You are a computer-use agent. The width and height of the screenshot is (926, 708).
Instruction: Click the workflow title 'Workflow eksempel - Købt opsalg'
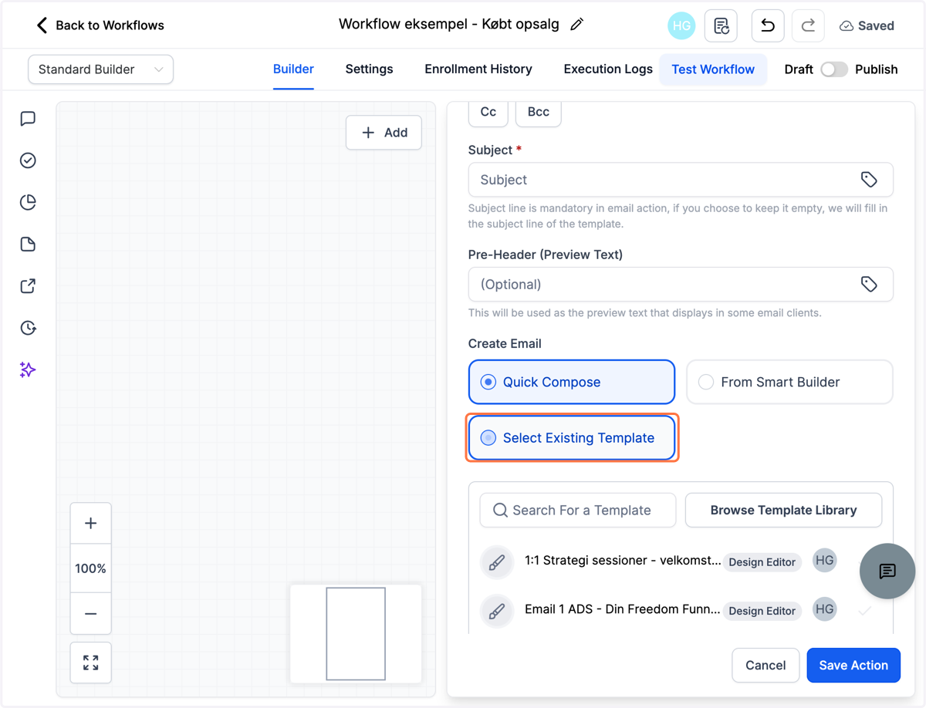click(x=449, y=24)
